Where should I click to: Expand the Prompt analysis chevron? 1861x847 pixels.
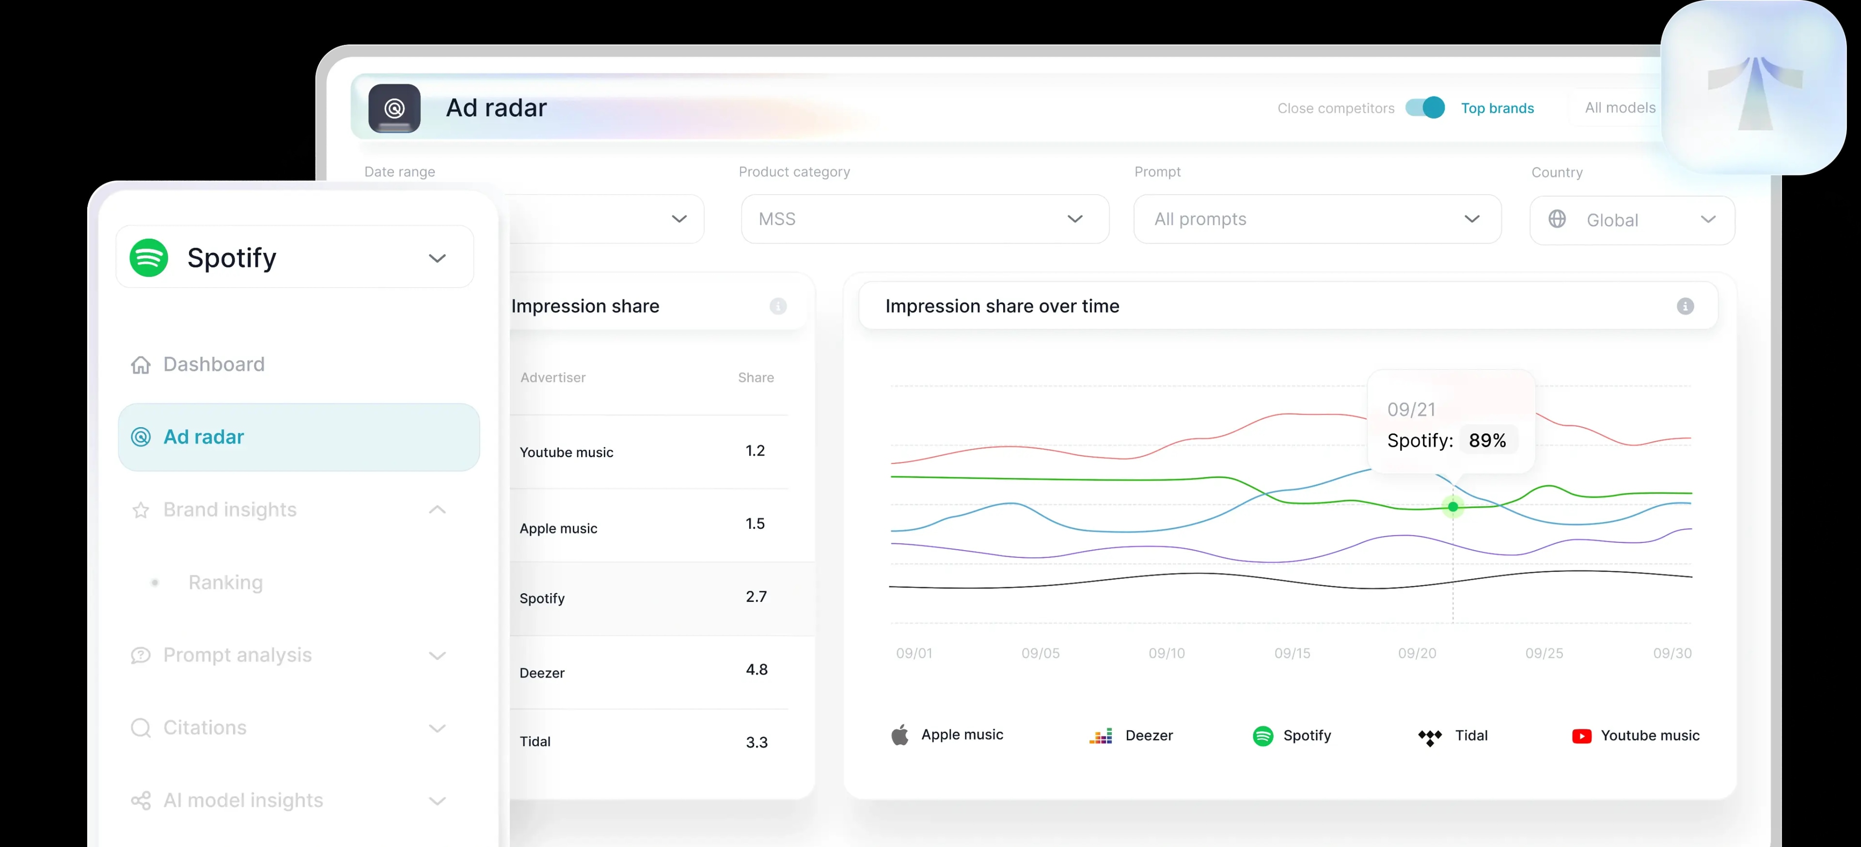pos(437,656)
